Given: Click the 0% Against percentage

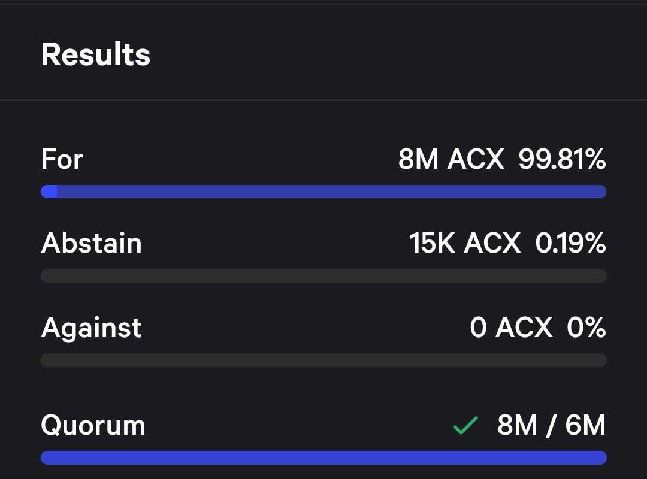Looking at the screenshot, I should [586, 328].
